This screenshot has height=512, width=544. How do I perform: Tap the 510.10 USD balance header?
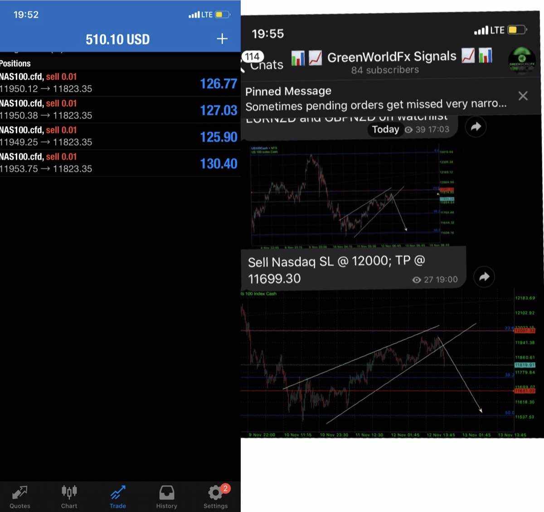point(118,39)
